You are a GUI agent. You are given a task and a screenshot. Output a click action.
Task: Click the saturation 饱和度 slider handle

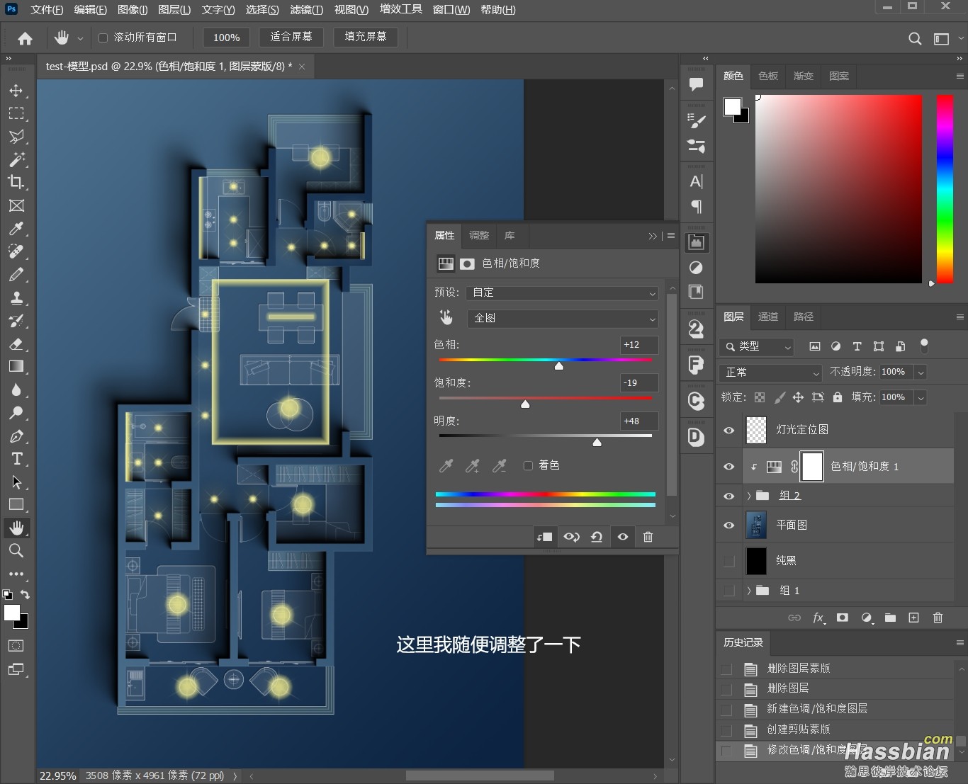525,404
